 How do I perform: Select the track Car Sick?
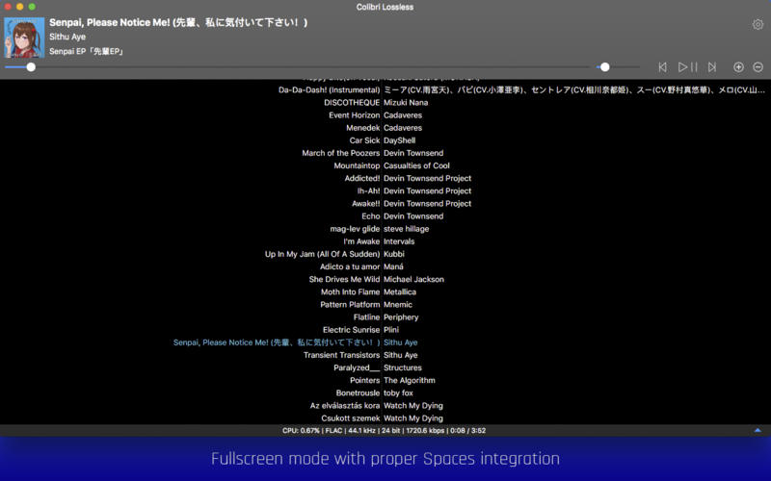click(364, 140)
